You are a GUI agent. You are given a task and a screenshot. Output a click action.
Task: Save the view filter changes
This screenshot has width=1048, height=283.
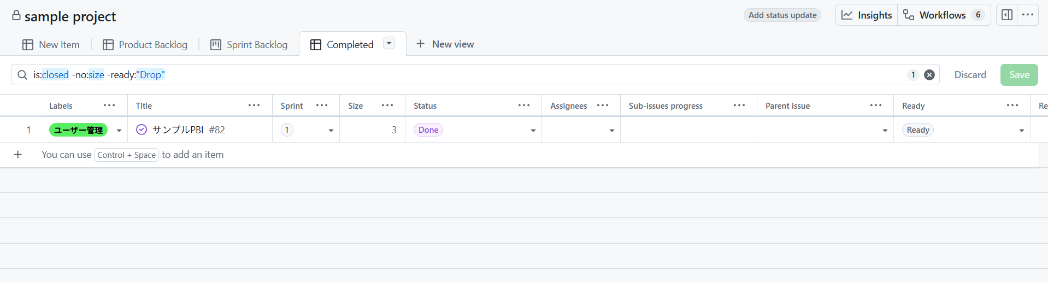[x=1019, y=75]
